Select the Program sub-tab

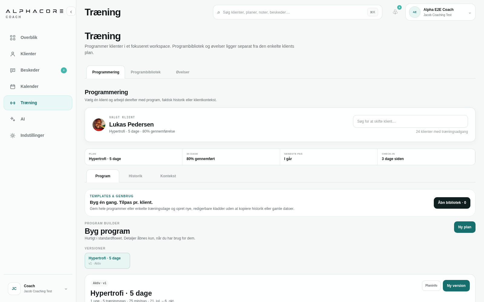pos(103,176)
